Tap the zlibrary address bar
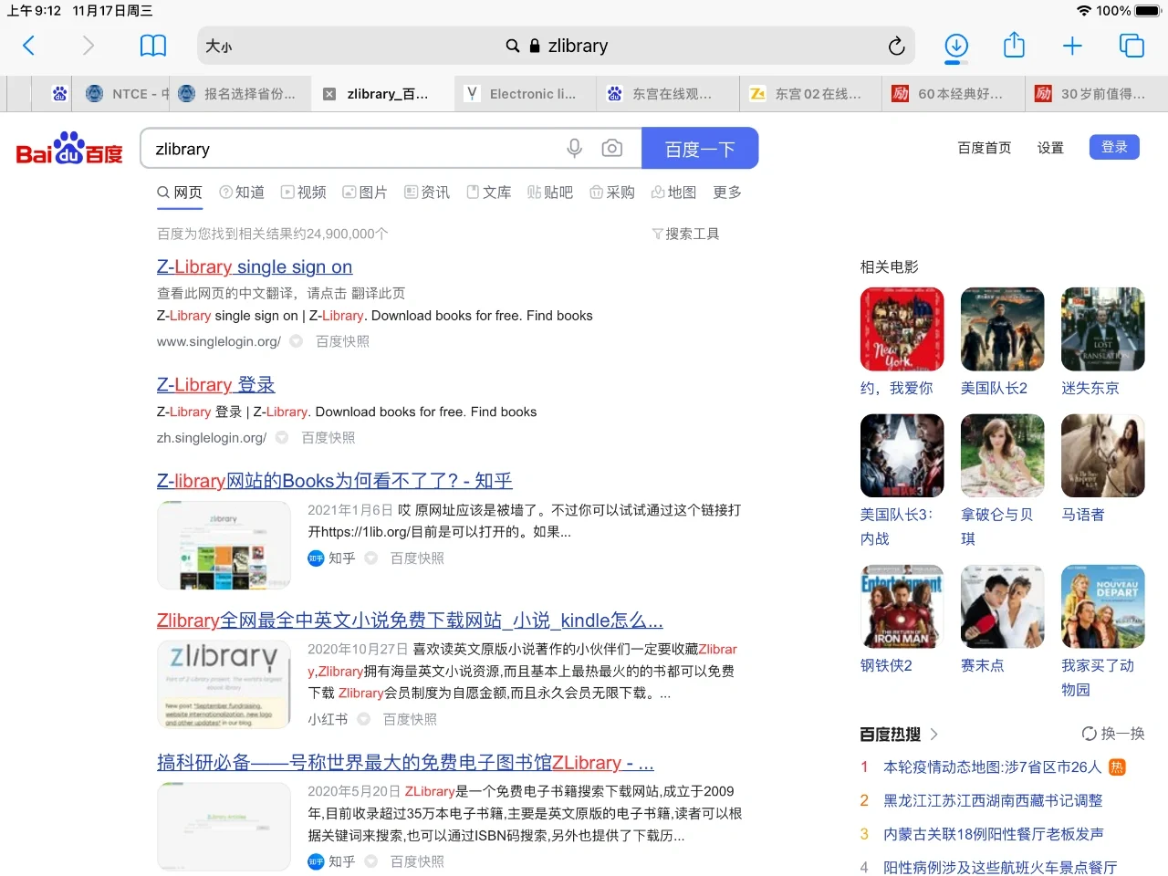The height and width of the screenshot is (876, 1168). 557,46
